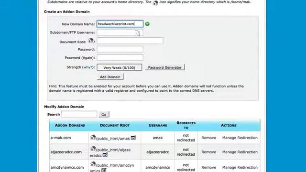
Task: Click the Document Root column header
Action: pos(115,125)
